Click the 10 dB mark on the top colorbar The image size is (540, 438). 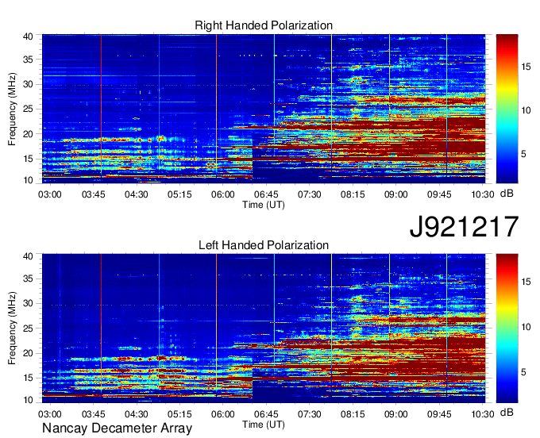click(x=526, y=110)
